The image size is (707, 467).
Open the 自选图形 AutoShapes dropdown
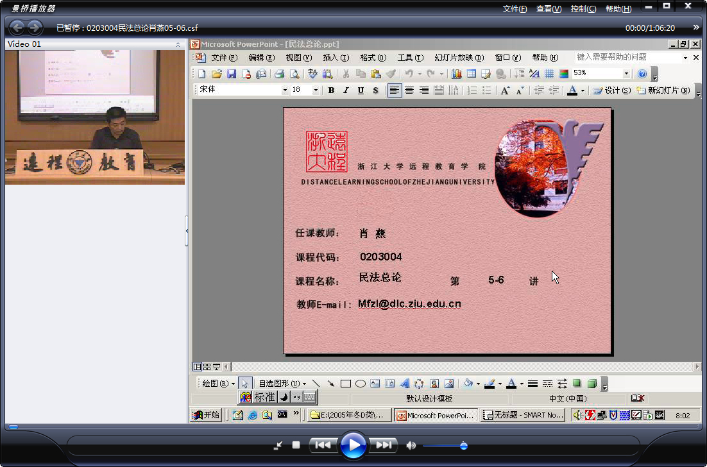(x=282, y=384)
